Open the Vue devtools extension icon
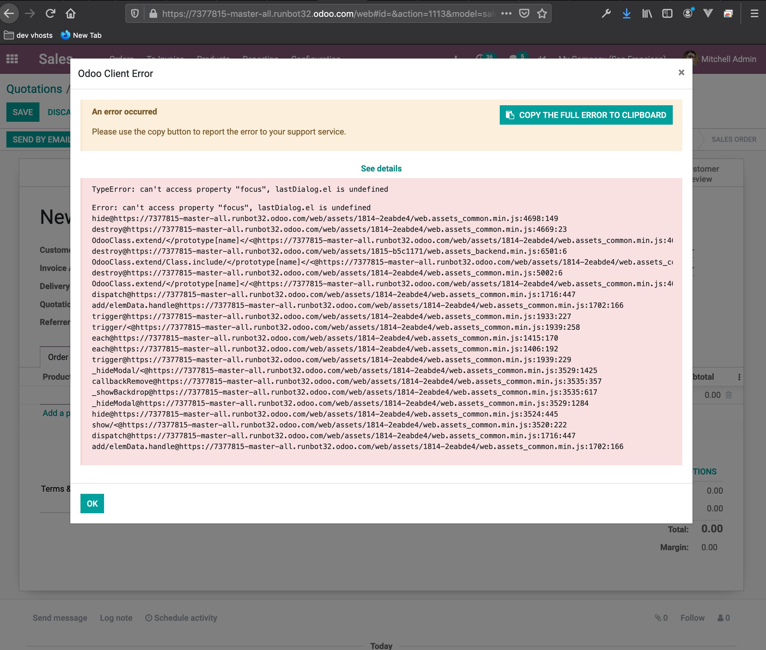The width and height of the screenshot is (766, 650). pyautogui.click(x=708, y=14)
